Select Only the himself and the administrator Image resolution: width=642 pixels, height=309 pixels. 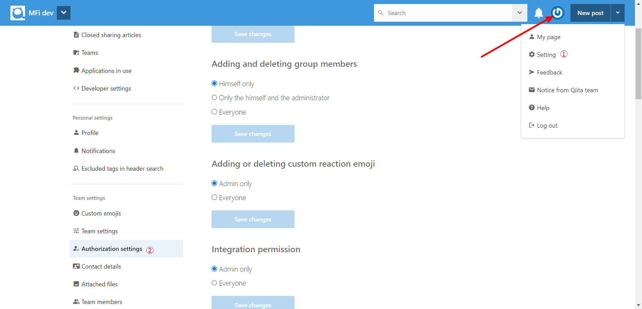click(215, 98)
